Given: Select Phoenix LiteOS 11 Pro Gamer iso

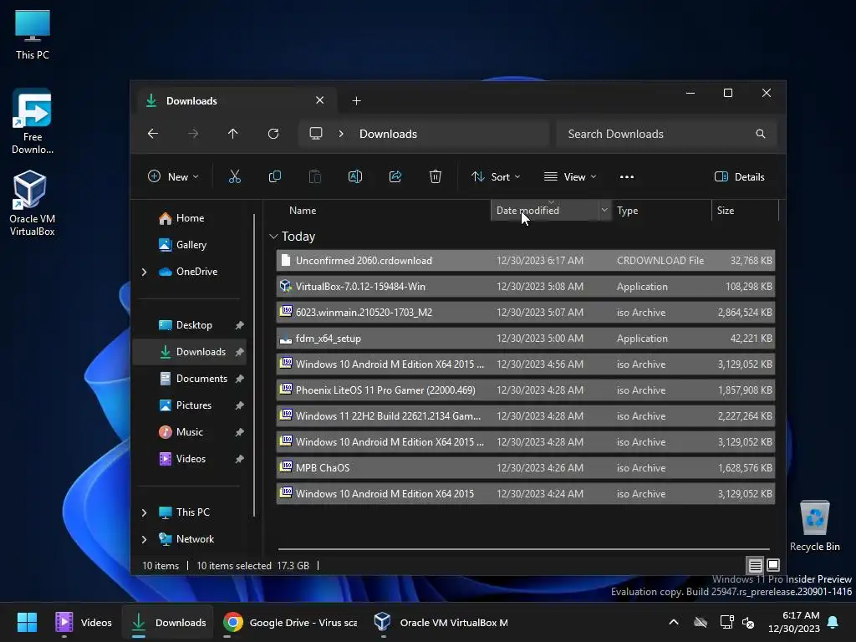Looking at the screenshot, I should coord(526,390).
